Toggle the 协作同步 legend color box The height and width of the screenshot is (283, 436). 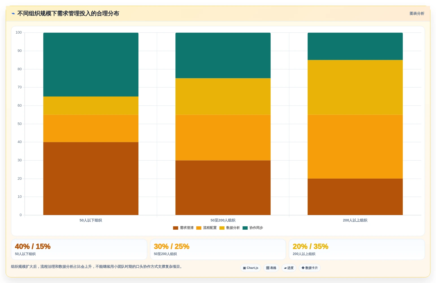click(245, 228)
